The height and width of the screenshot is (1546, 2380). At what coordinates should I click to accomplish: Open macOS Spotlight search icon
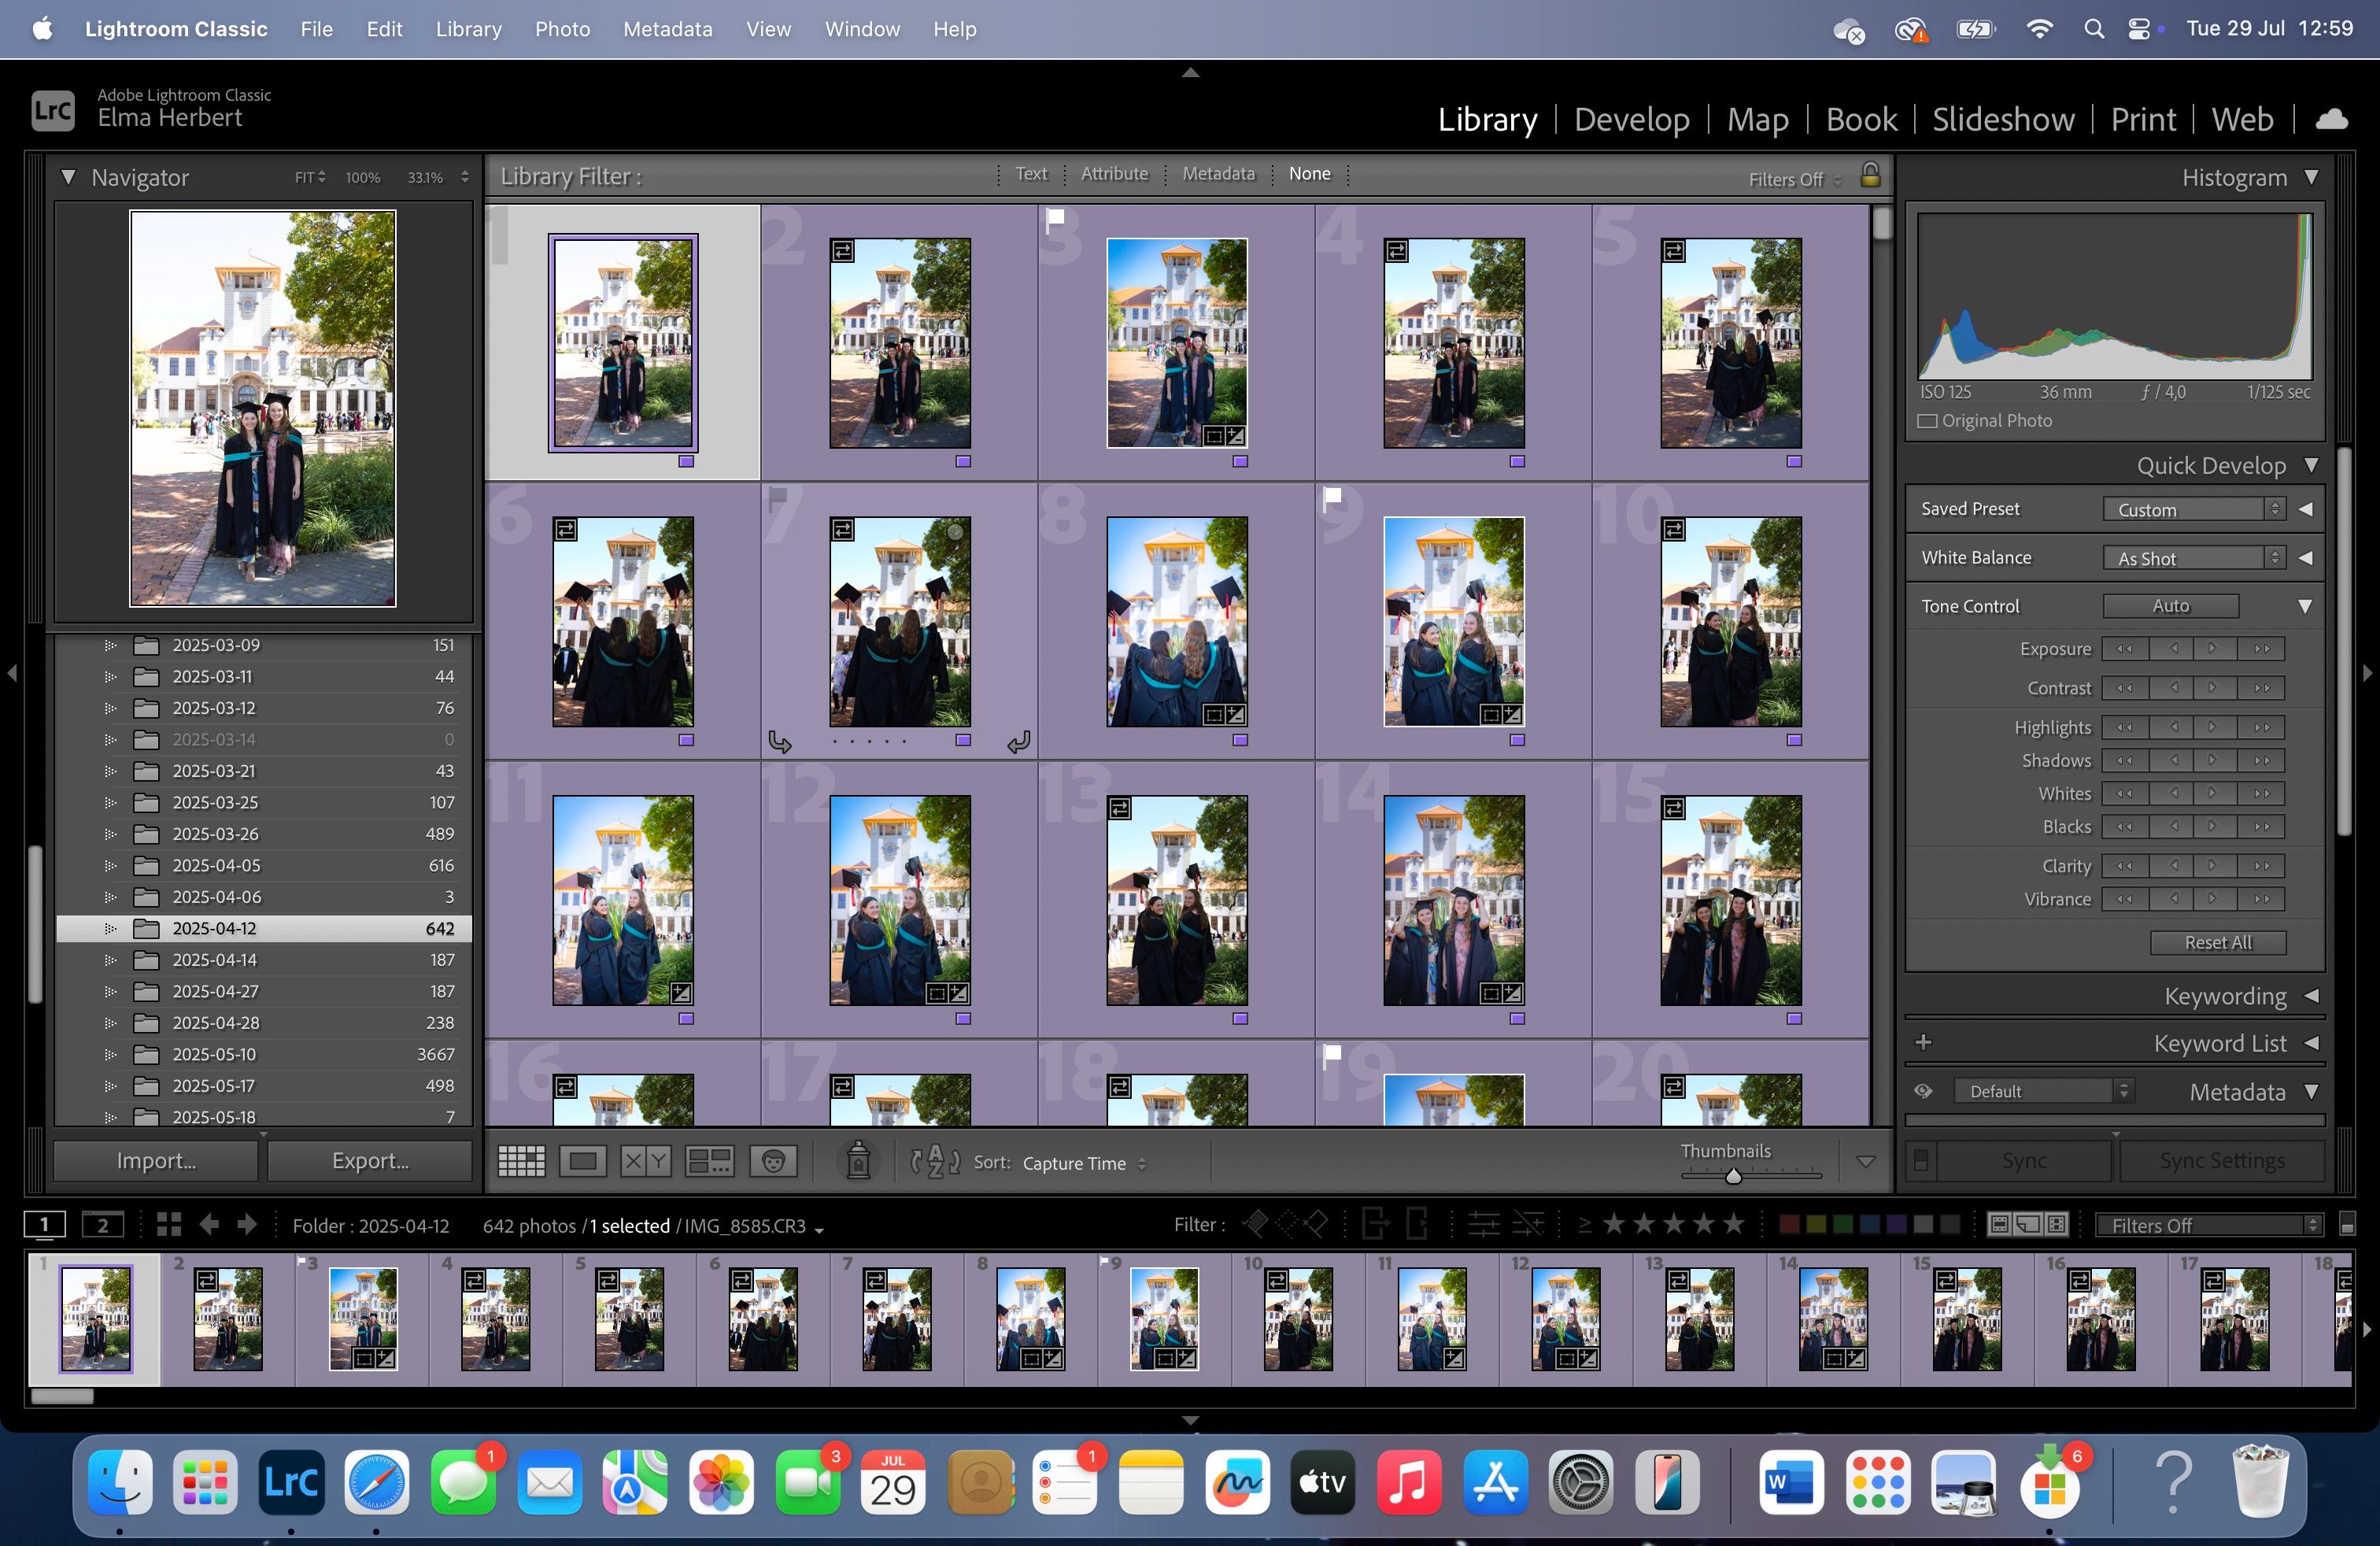(x=2094, y=29)
